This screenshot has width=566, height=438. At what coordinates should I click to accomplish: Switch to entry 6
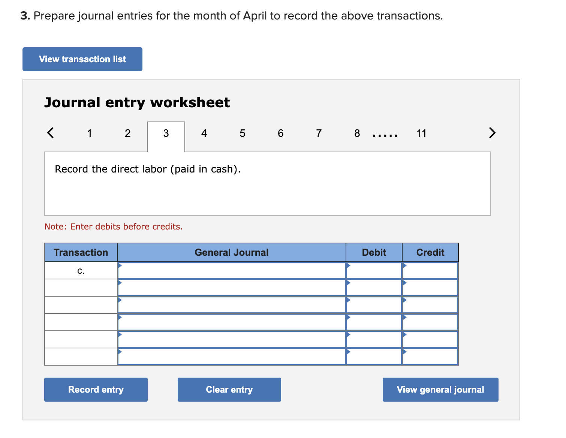pos(280,133)
